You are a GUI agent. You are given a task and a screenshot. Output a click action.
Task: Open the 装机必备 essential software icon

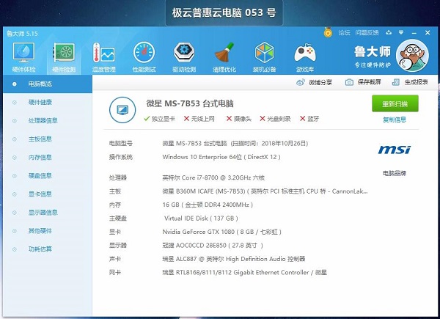264,55
